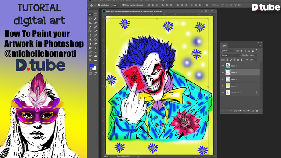The height and width of the screenshot is (158, 281).
Task: Click the document title tab
Action: [x=134, y=11]
